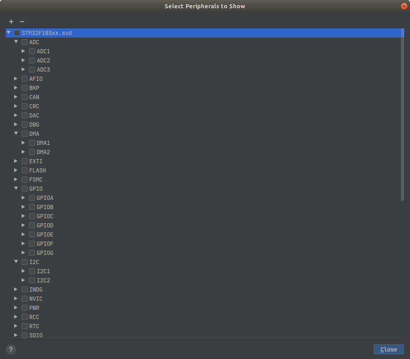Check the NVIC checkbox
410x359 pixels.
coord(25,299)
